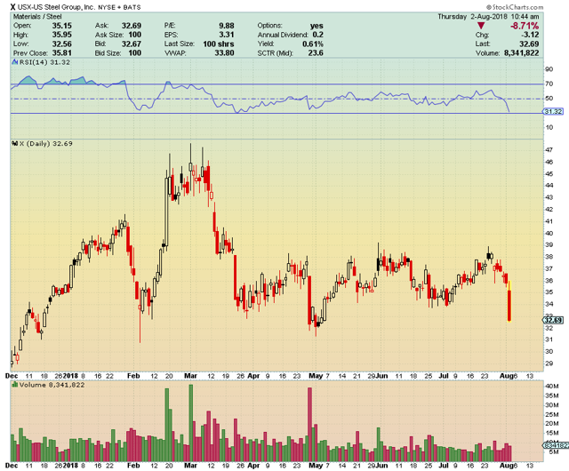Click the header Volume value 8,341,822

(x=522, y=53)
